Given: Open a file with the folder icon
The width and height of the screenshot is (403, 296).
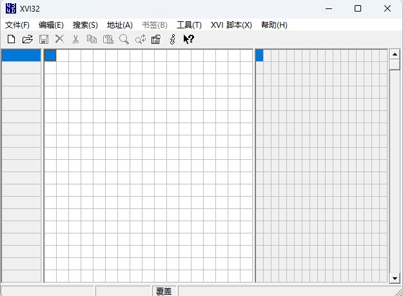Looking at the screenshot, I should tap(27, 39).
